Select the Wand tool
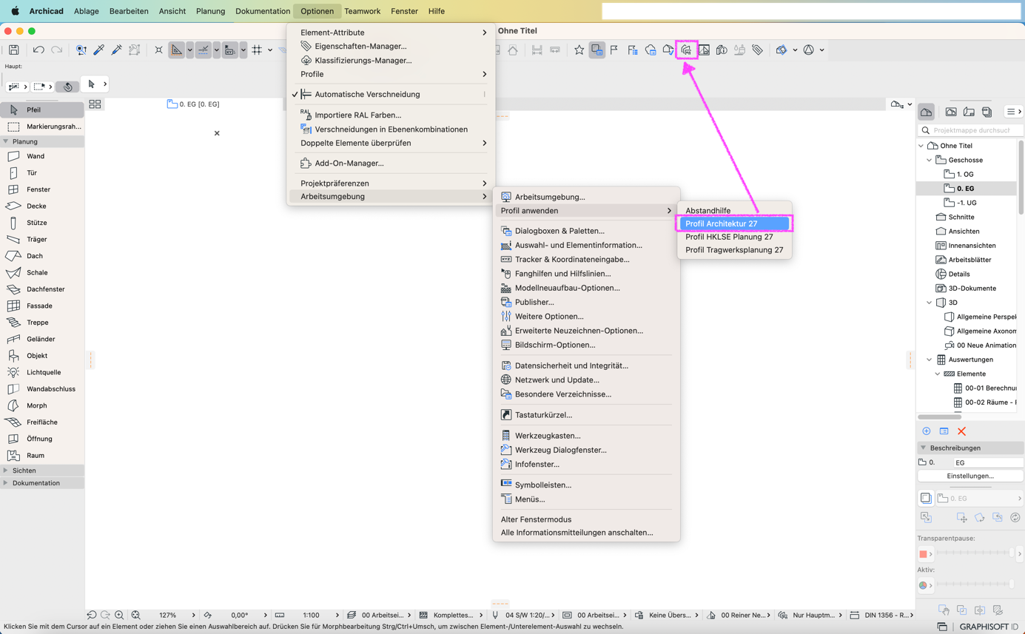Viewport: 1025px width, 634px height. [42, 156]
